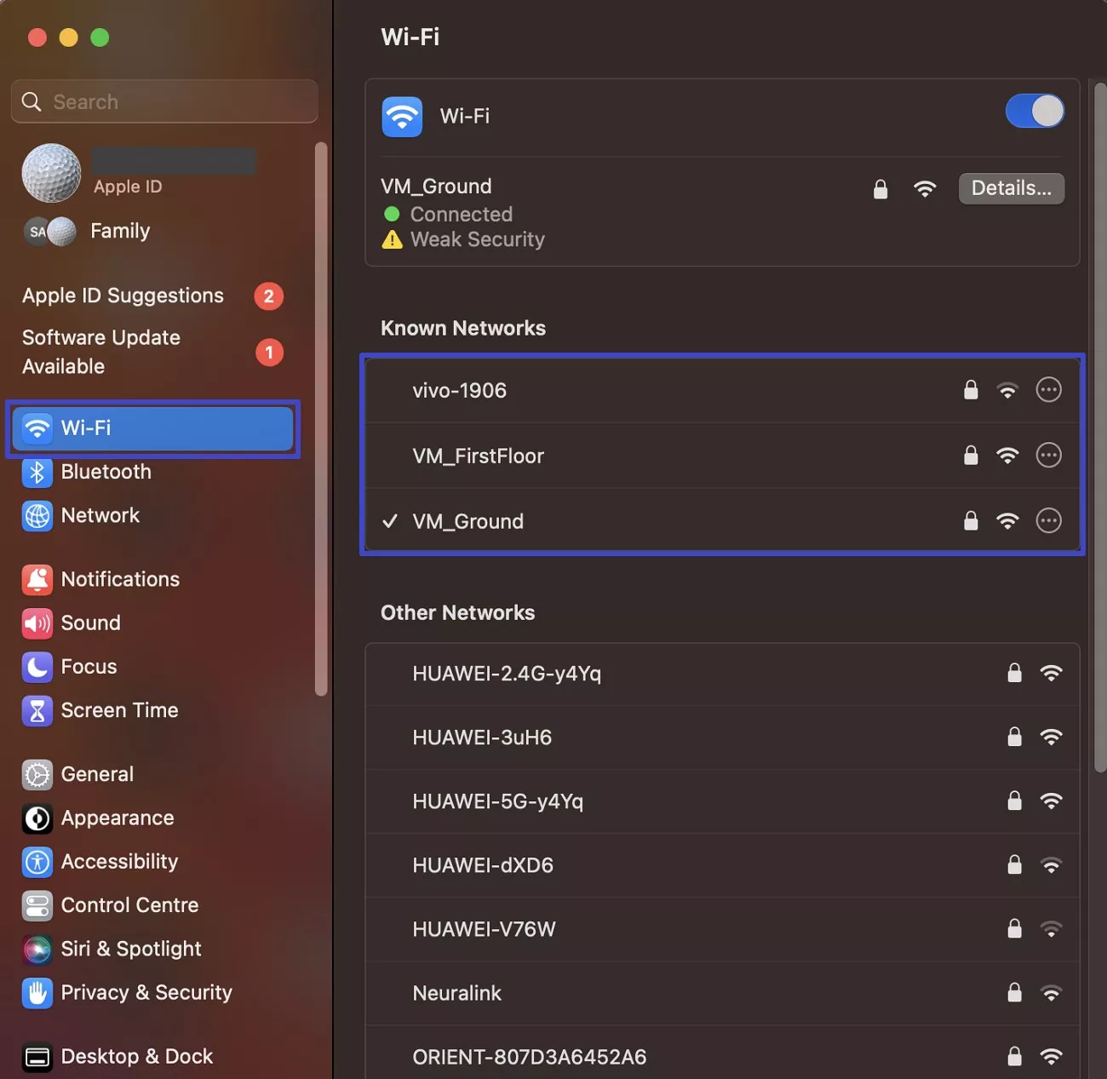This screenshot has width=1107, height=1079.
Task: Open Notifications settings icon
Action: coord(37,579)
